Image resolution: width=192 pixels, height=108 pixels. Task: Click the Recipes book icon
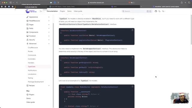tap(27, 85)
